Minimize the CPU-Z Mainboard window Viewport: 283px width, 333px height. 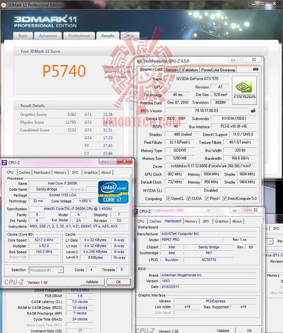[x=234, y=210]
